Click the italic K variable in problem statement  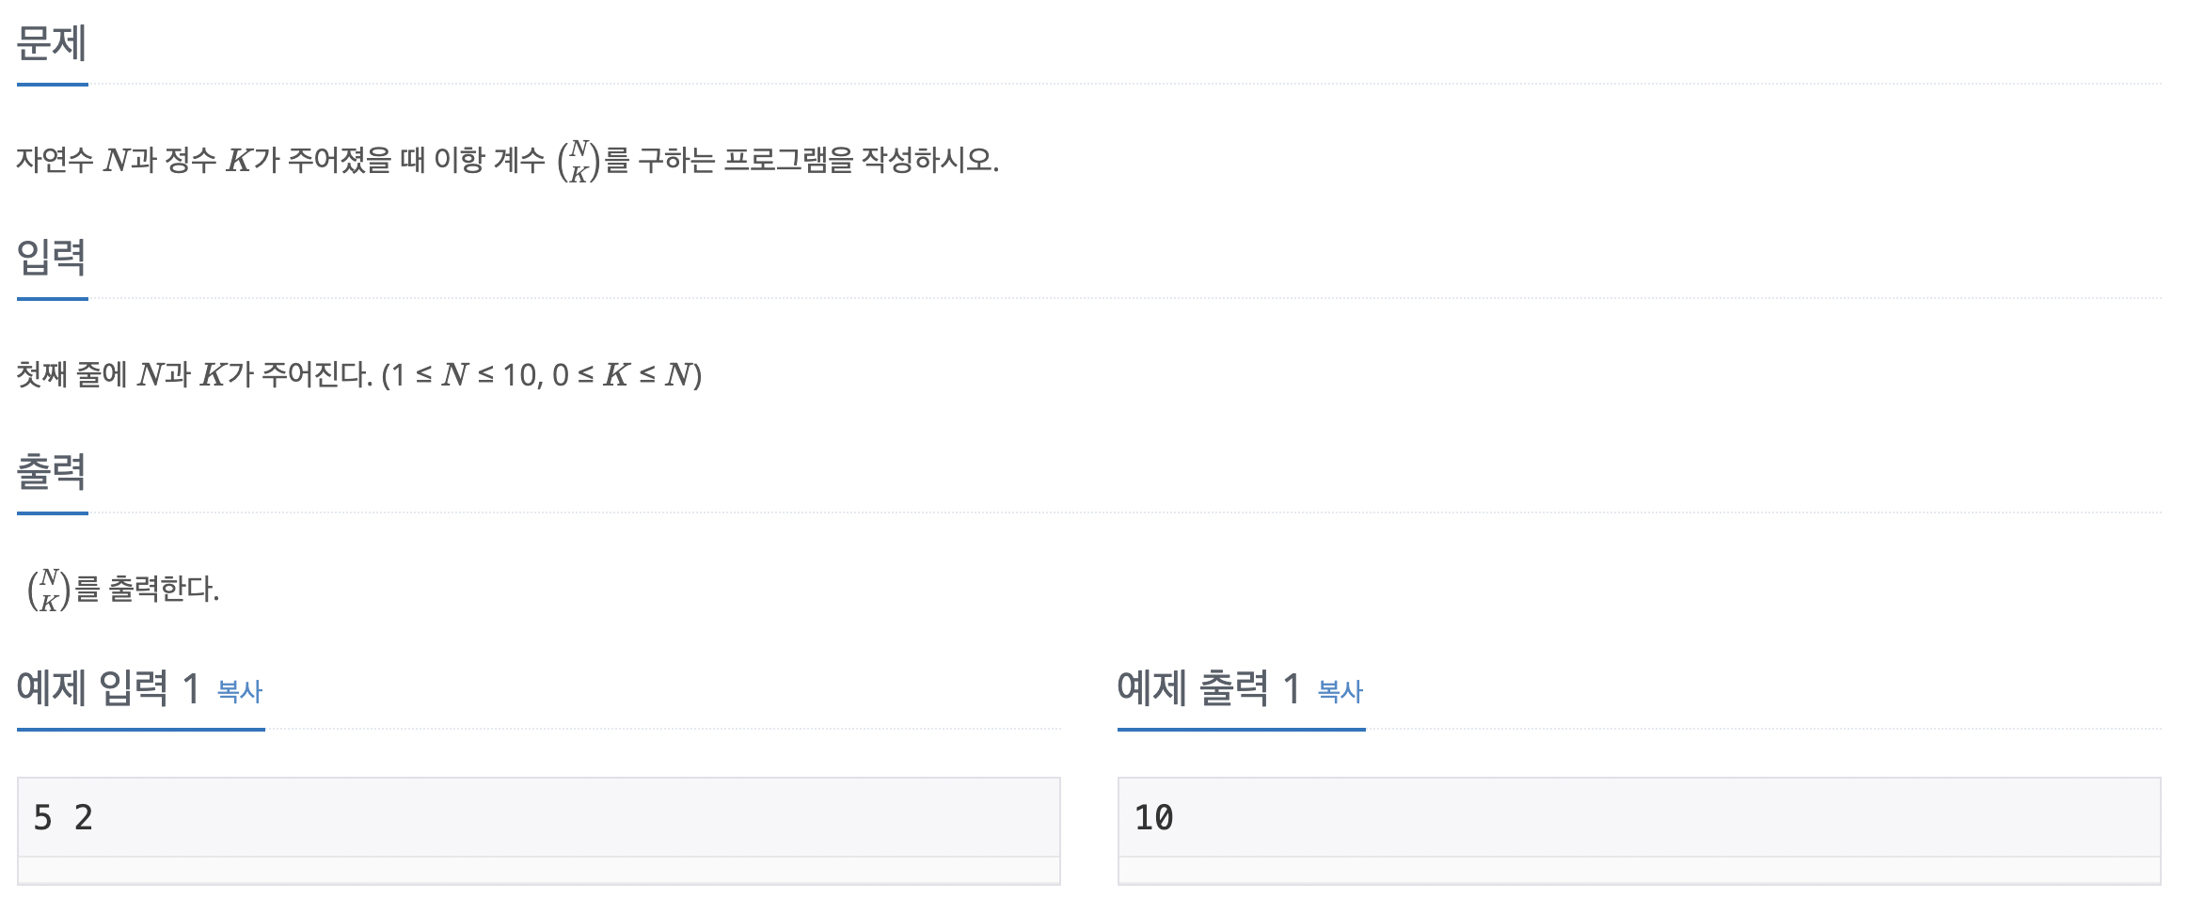click(x=239, y=161)
